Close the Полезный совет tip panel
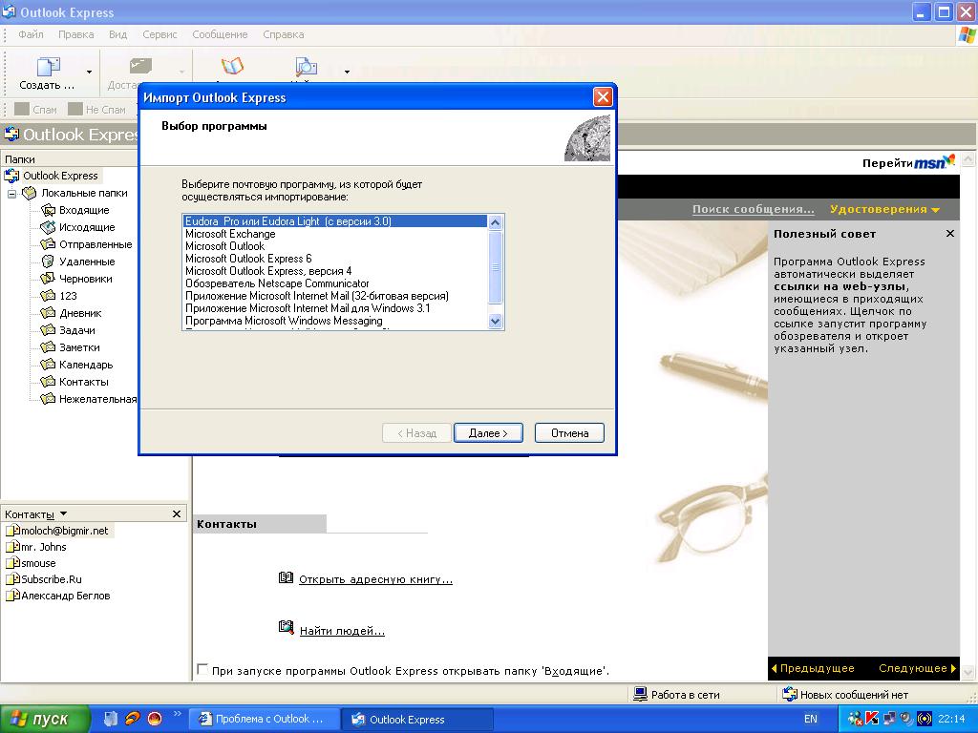 pos(949,234)
